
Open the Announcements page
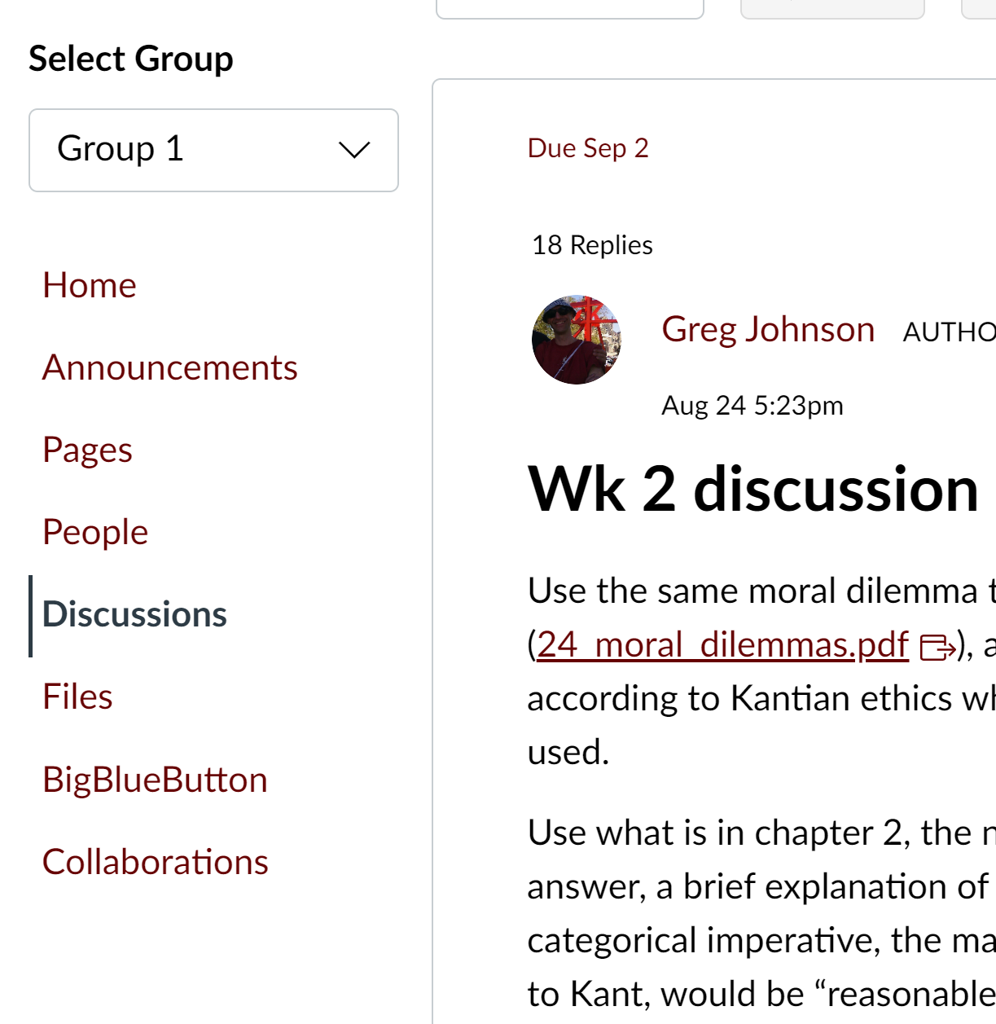click(170, 367)
